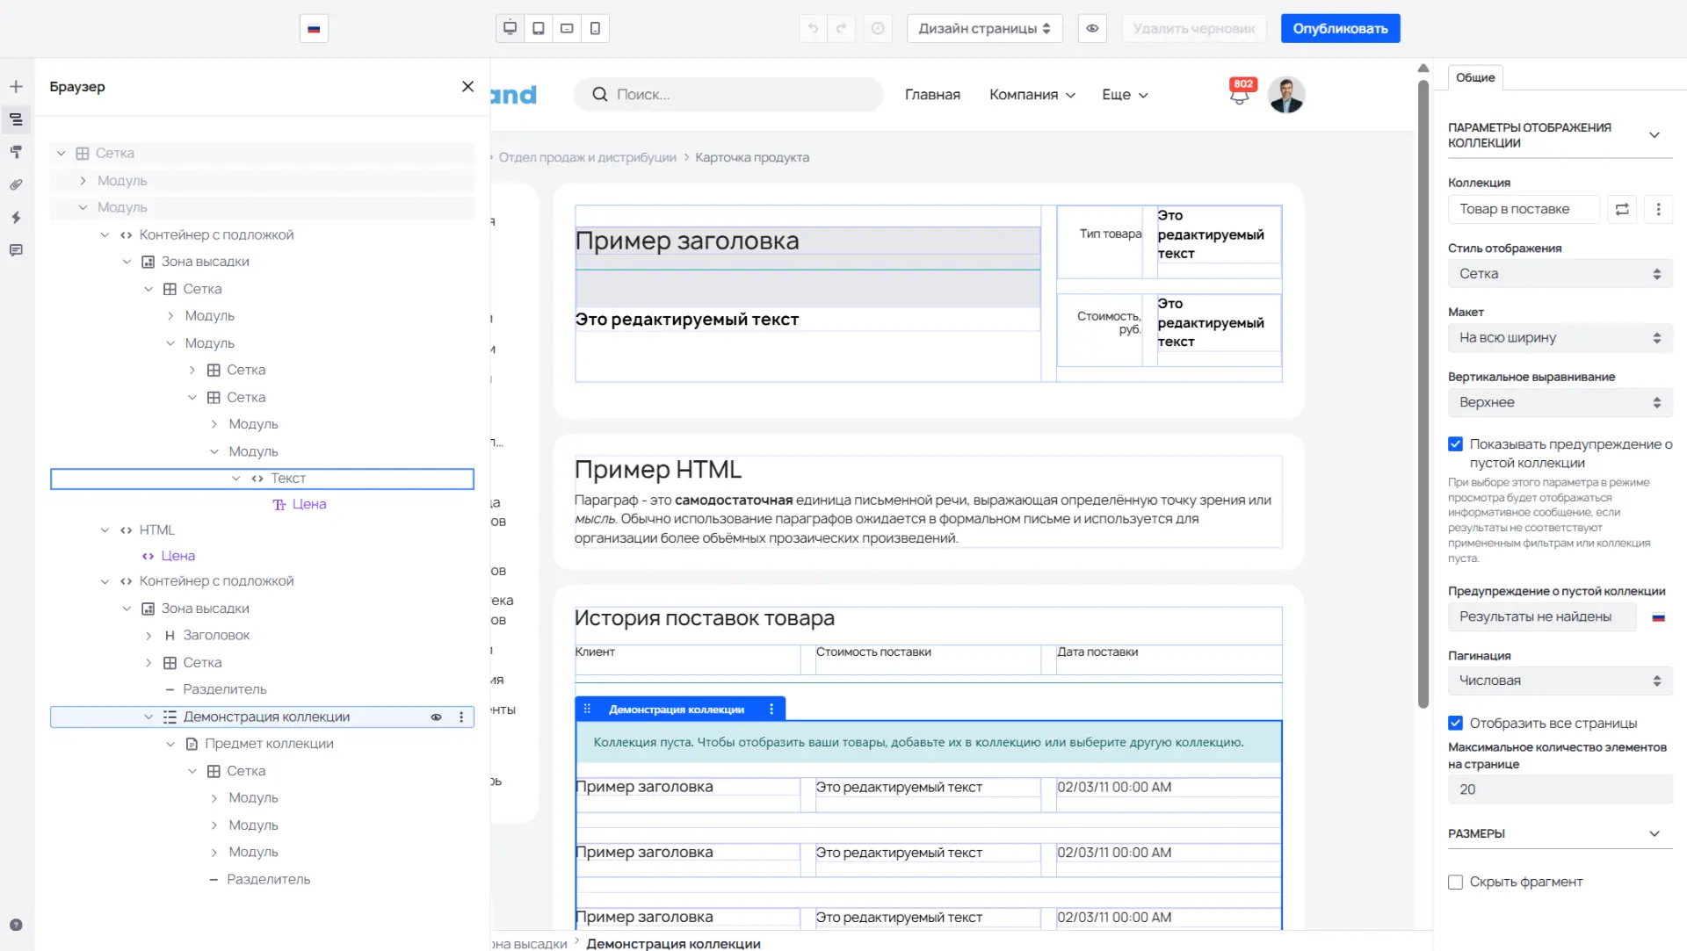1687x951 pixels.
Task: Click the flag icon beside Результаты не найдены
Action: coord(1658,617)
